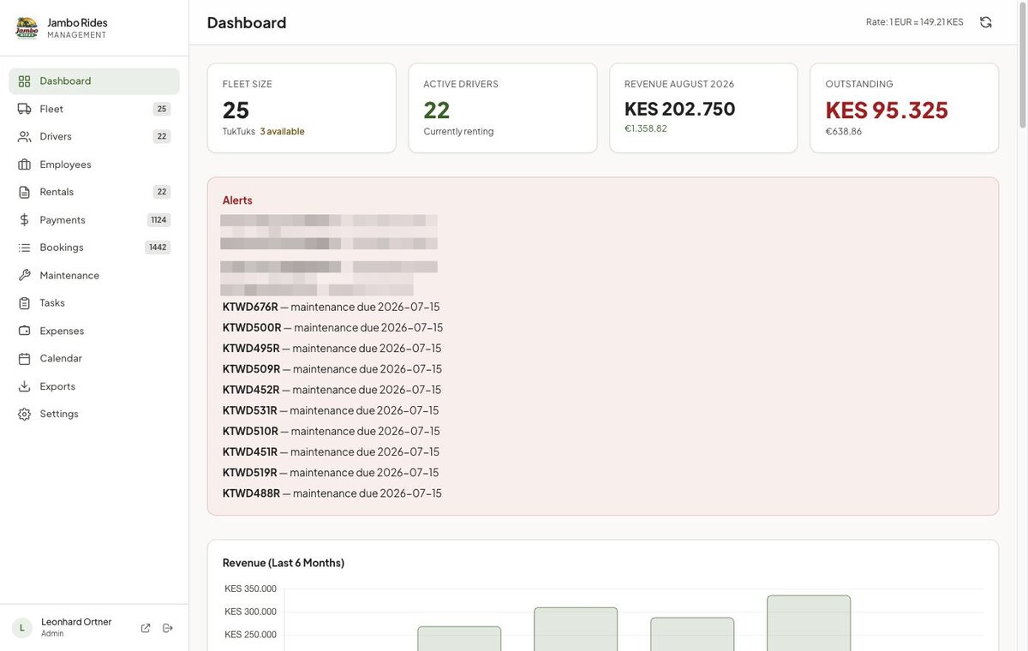Click the KTWD495R maintenance alert
Screen dimensions: 1028x651
point(332,348)
